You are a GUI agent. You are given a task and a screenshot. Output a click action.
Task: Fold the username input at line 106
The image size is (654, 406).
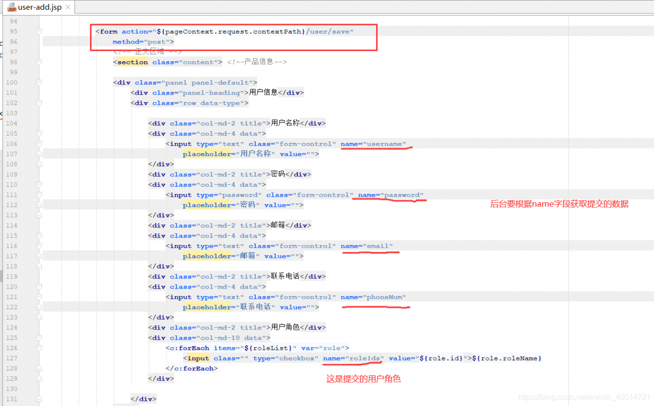point(39,144)
